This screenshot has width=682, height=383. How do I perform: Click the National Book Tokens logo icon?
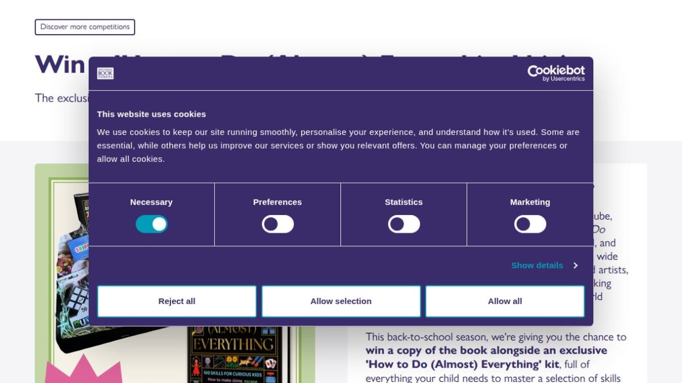105,73
